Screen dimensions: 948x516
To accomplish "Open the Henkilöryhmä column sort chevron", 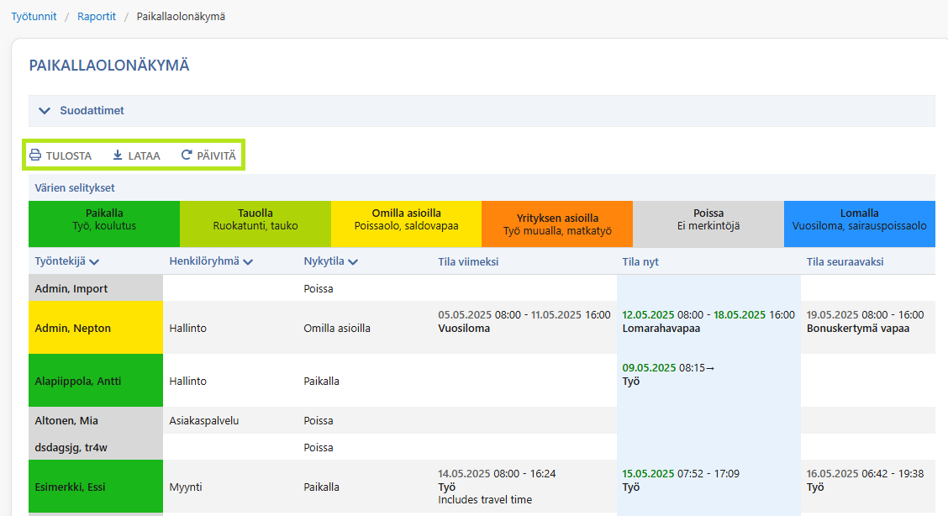I will click(x=248, y=262).
